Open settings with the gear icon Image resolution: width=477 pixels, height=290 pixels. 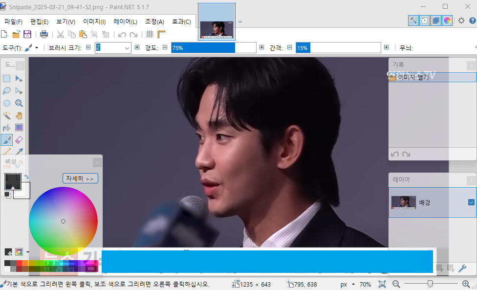point(461,21)
